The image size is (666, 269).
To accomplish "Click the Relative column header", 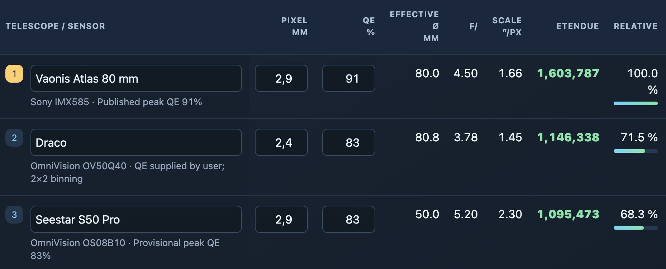I will pos(636,26).
